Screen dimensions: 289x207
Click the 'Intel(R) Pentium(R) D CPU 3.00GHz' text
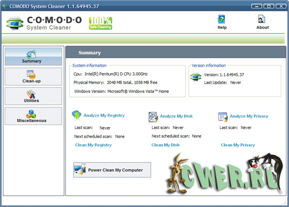click(x=116, y=74)
